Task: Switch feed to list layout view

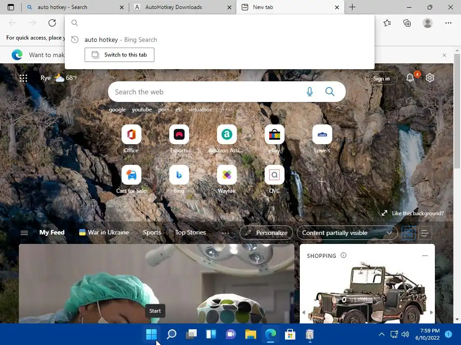Action: pyautogui.click(x=425, y=233)
